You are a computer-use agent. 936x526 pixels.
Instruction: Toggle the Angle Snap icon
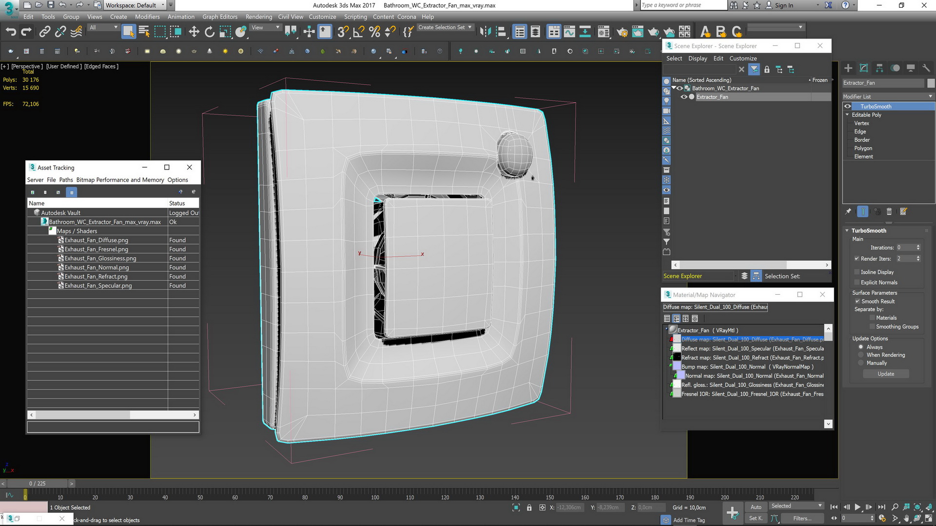pos(359,32)
